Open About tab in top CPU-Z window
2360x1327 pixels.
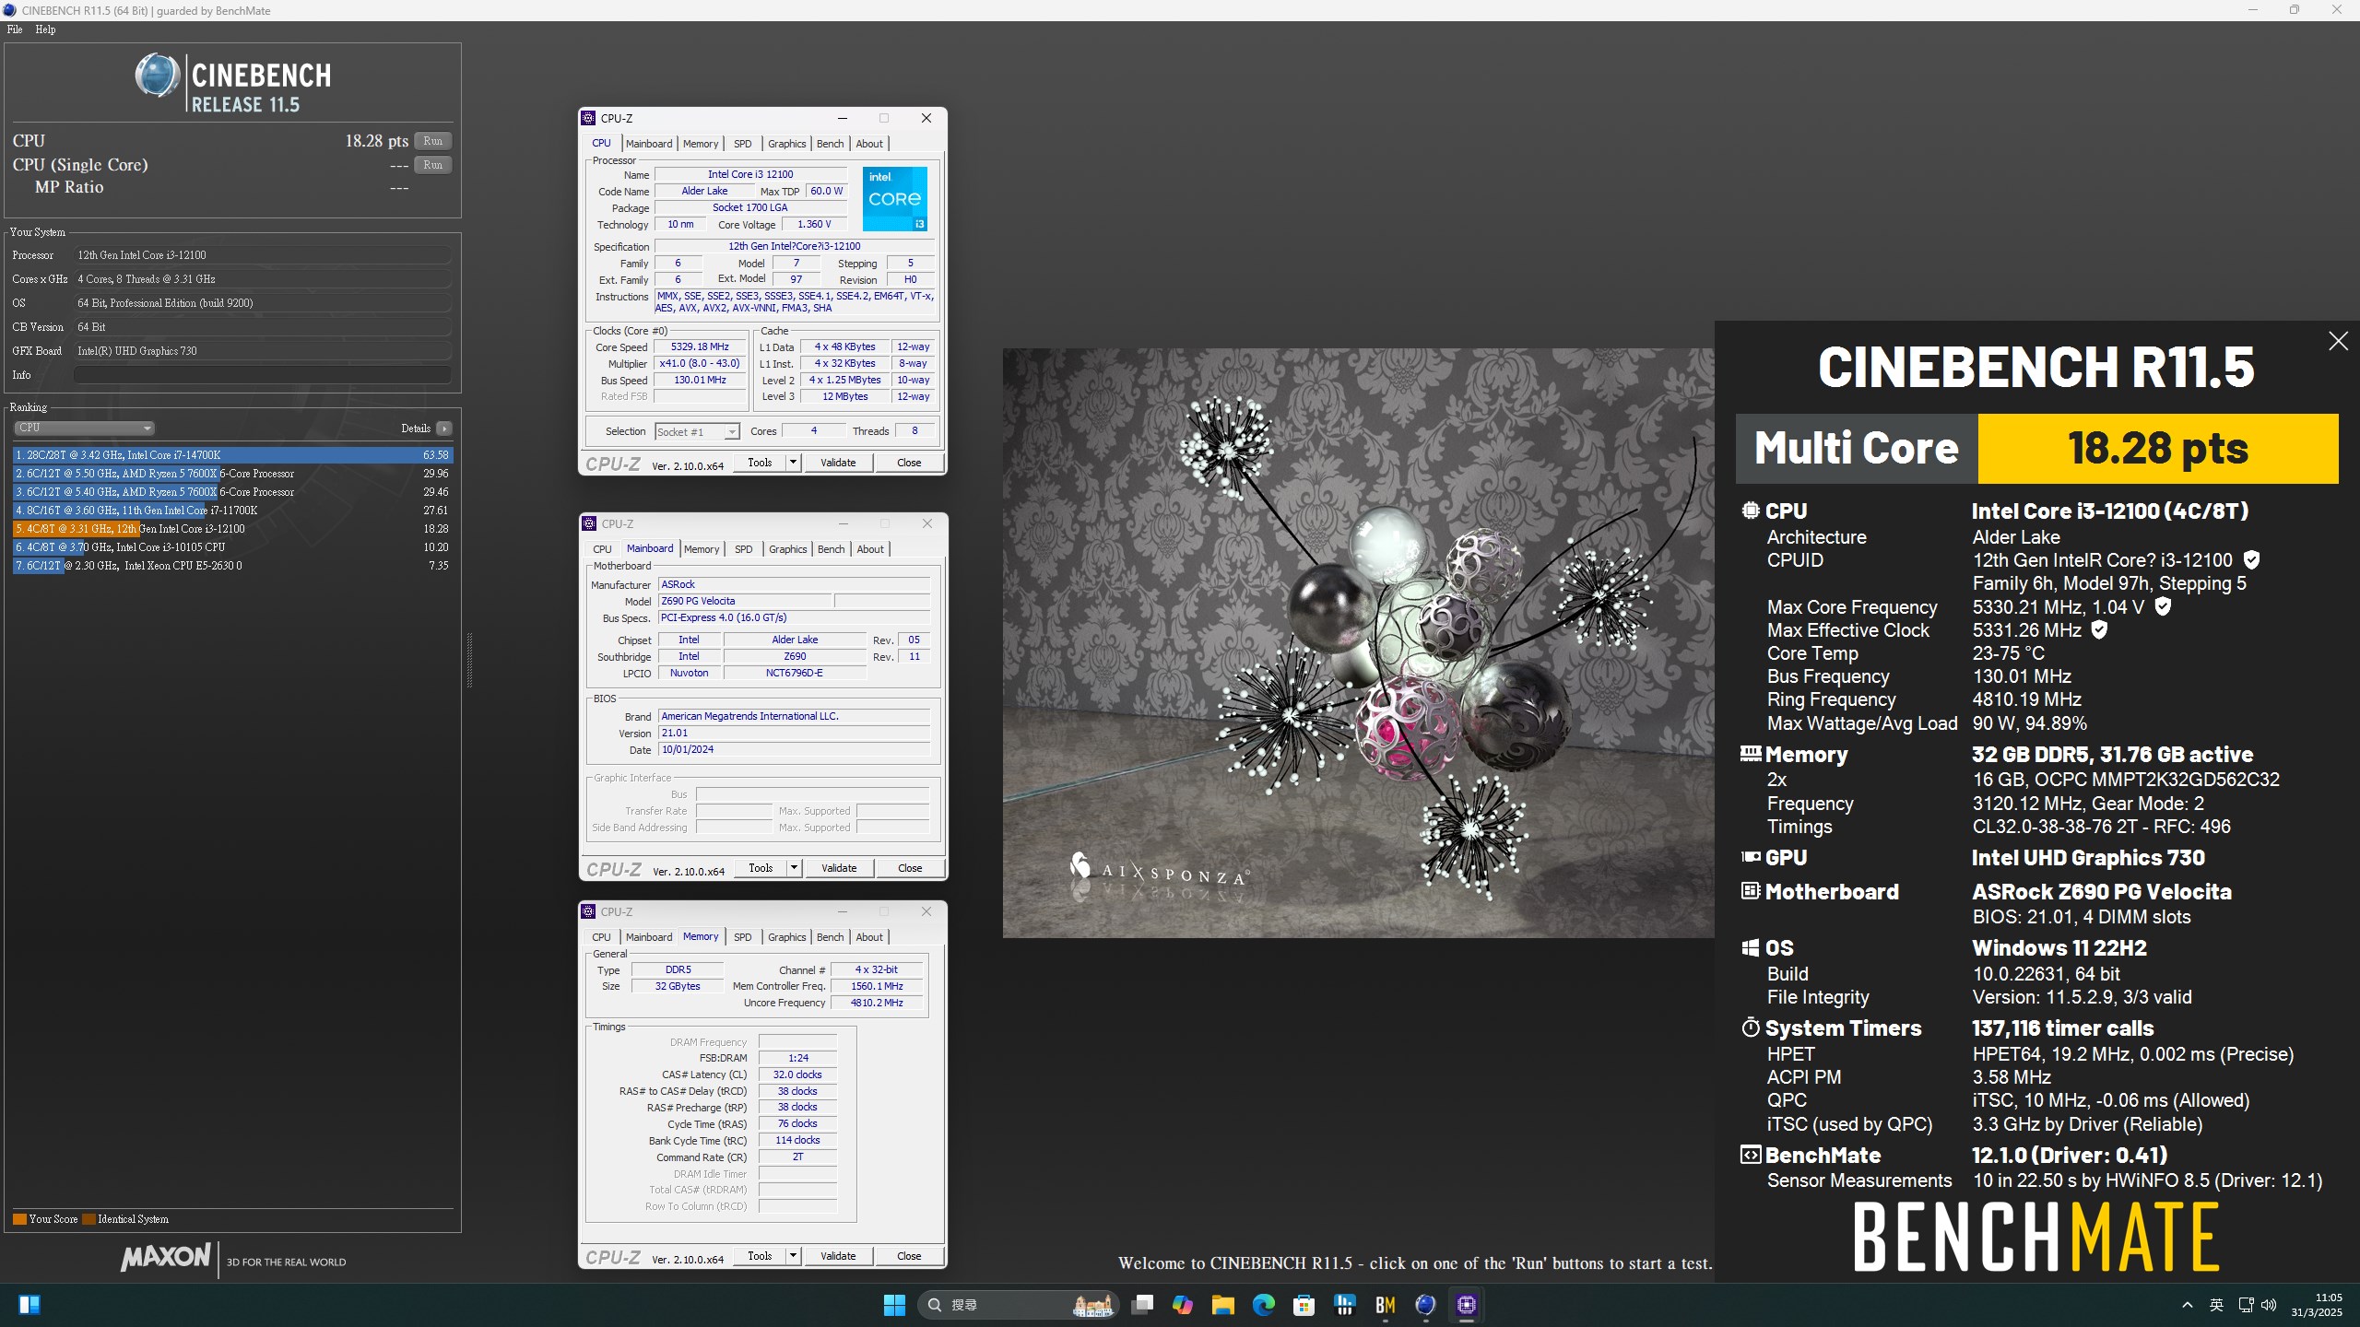coord(869,144)
